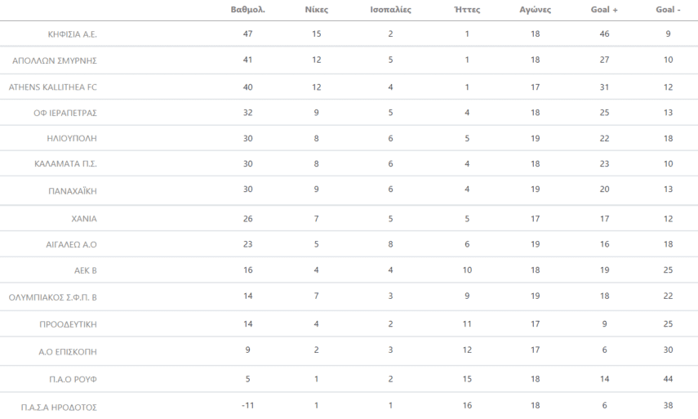The image size is (698, 419).
Task: Sort by the Νίκες column header
Action: (x=315, y=10)
